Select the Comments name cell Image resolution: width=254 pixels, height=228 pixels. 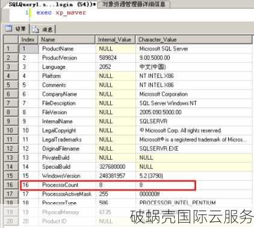point(67,85)
